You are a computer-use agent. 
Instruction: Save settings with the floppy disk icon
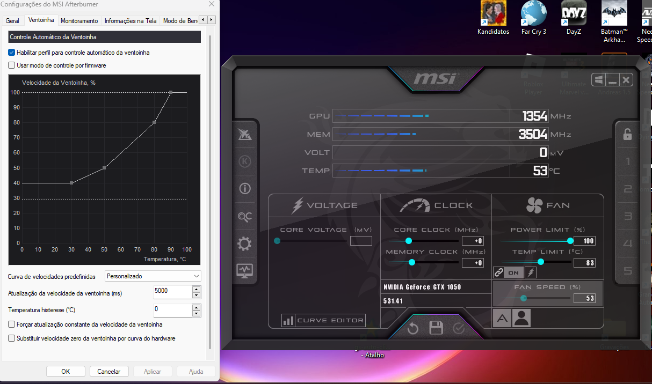436,328
